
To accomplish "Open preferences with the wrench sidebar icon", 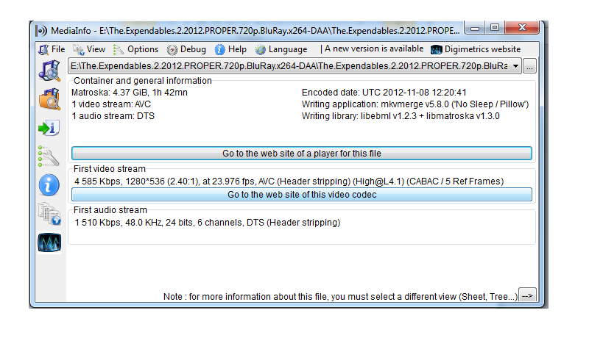I will click(49, 157).
